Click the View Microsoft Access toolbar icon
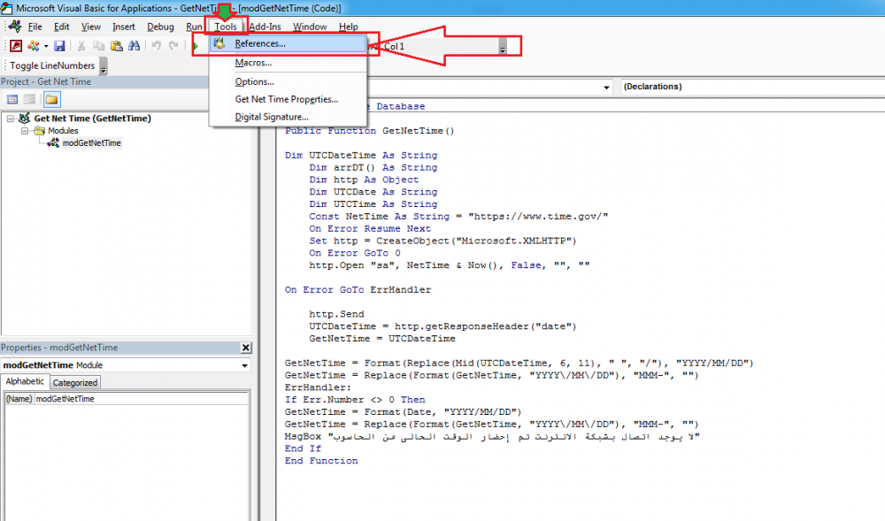This screenshot has height=521, width=885. tap(16, 46)
